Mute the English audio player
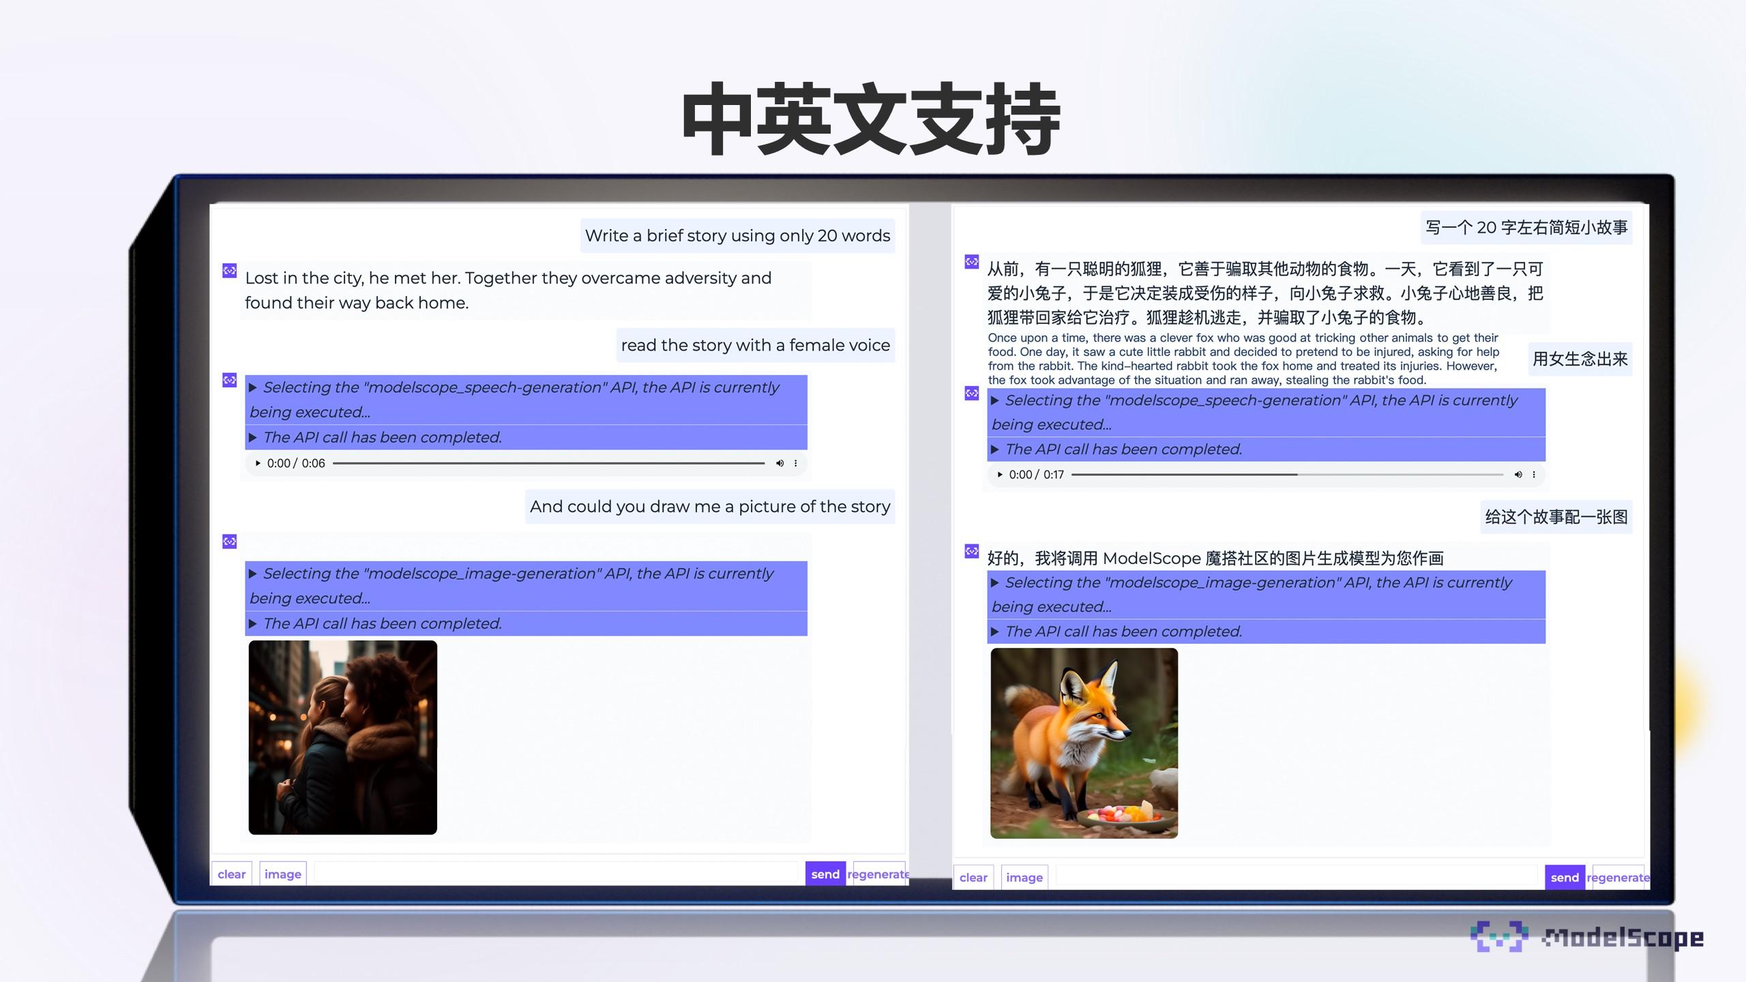This screenshot has width=1746, height=982. point(780,463)
